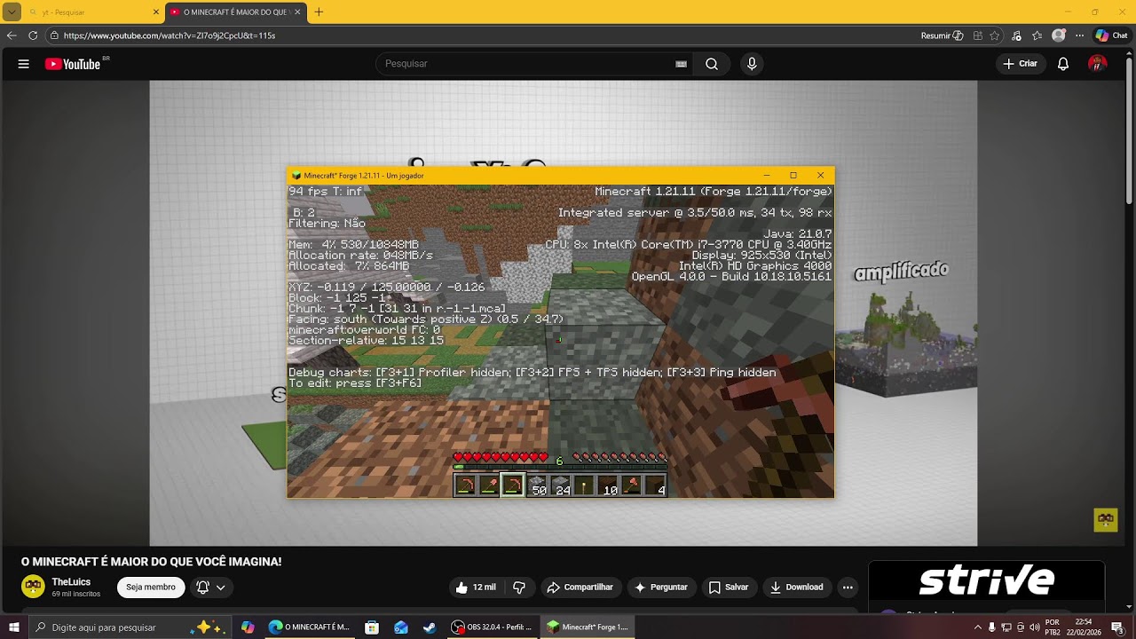This screenshot has width=1136, height=639.
Task: Click the video title text
Action: click(151, 562)
